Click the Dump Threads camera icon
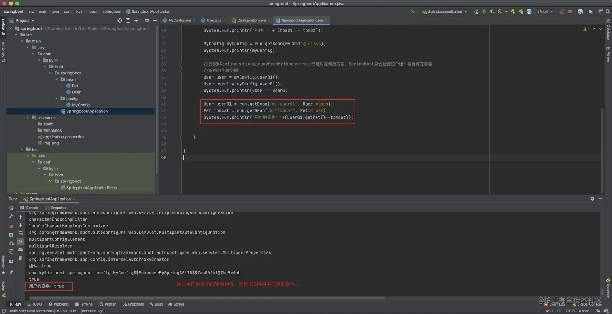This screenshot has width=612, height=314. [x=11, y=235]
